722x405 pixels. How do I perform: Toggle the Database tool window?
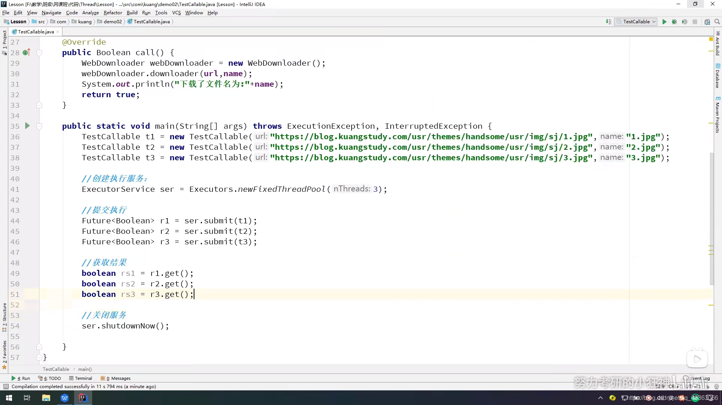(717, 76)
